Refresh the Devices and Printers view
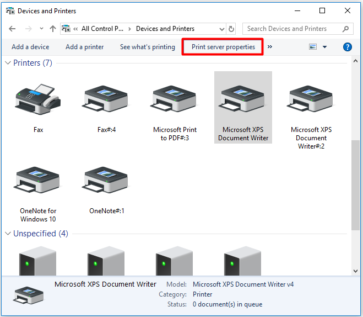The image size is (363, 317). click(x=231, y=29)
